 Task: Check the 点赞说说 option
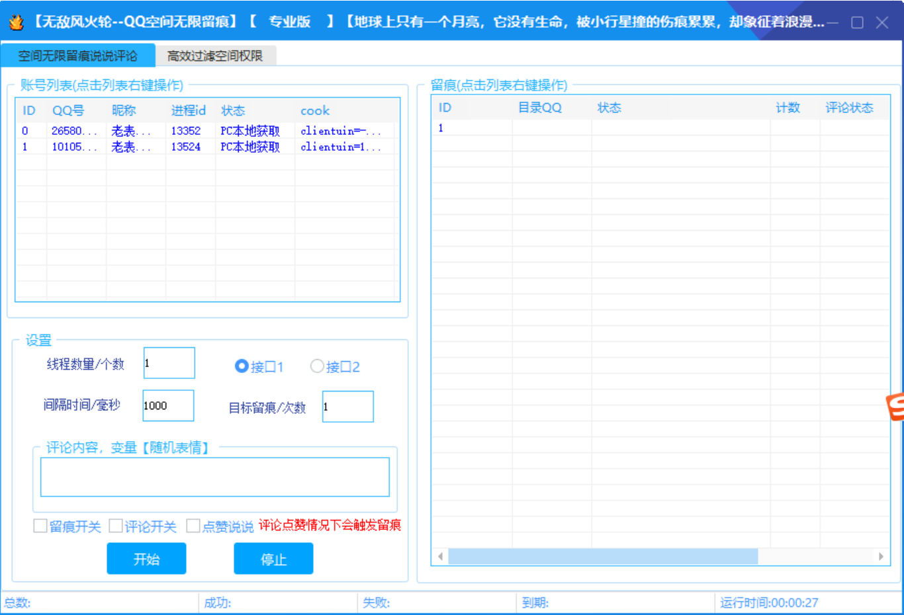(193, 526)
